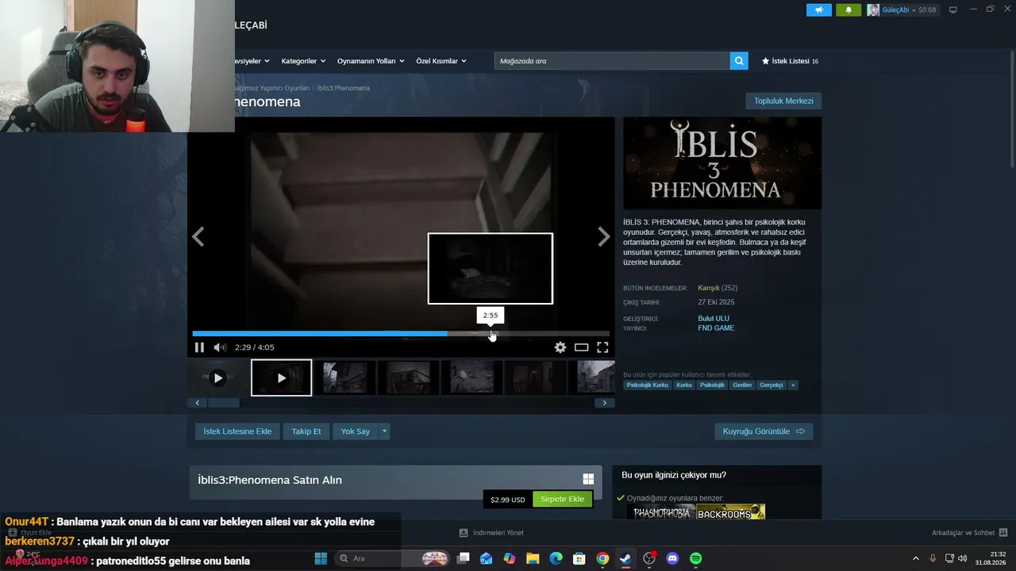Image resolution: width=1016 pixels, height=571 pixels.
Task: Open the Topluluk Merkezi button
Action: pos(783,101)
